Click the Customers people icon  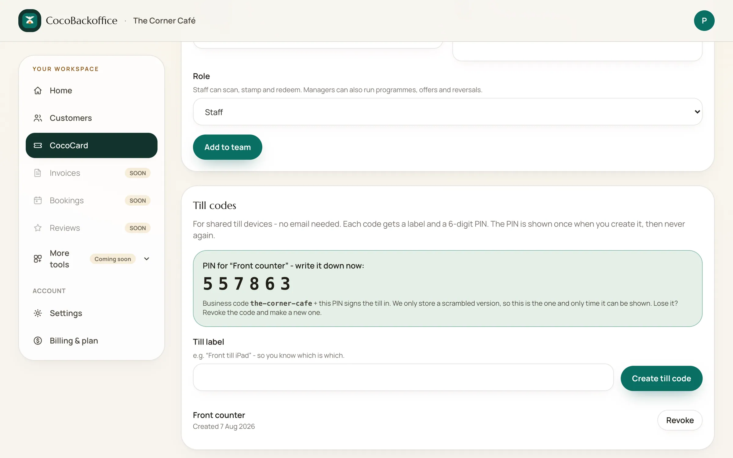coord(38,118)
